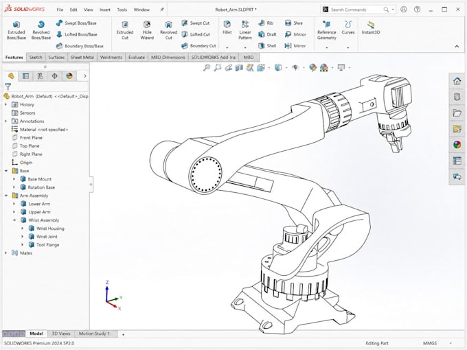Open the Reference Geometry tool
The width and height of the screenshot is (467, 350).
click(327, 30)
